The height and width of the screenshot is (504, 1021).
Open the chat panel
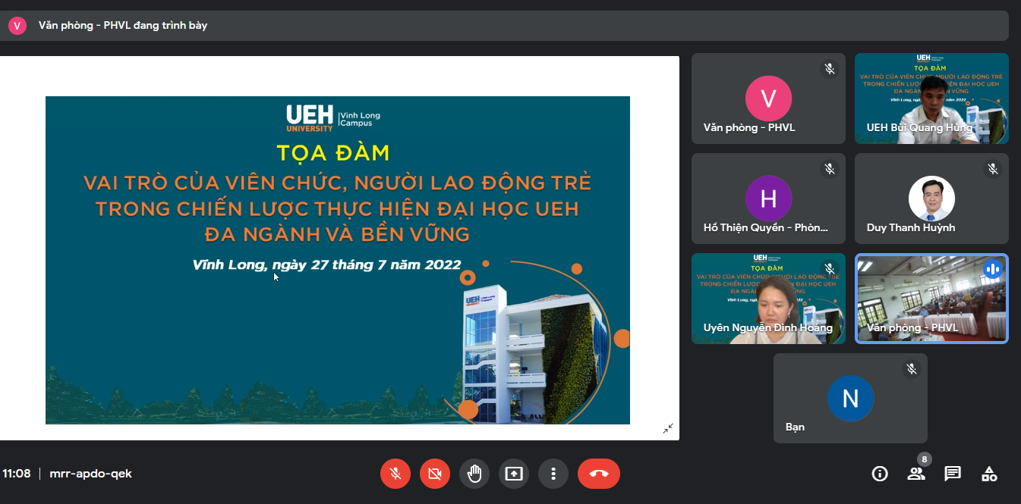click(953, 474)
